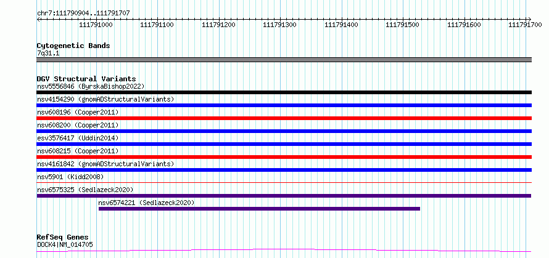Select the red nsv608215 variant bar

coord(284,157)
